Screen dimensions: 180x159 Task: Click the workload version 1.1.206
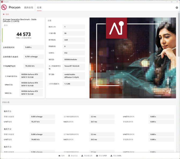74,84
